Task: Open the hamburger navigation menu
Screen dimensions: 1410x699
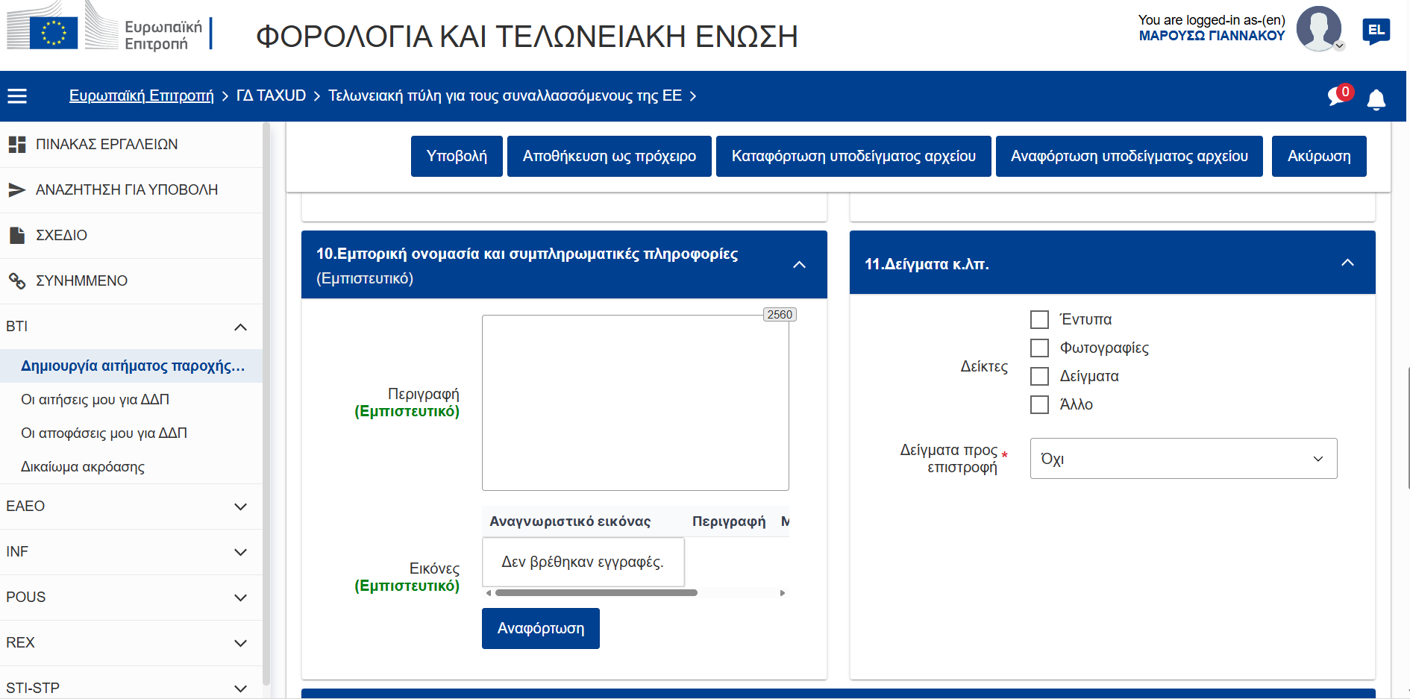Action: click(x=17, y=96)
